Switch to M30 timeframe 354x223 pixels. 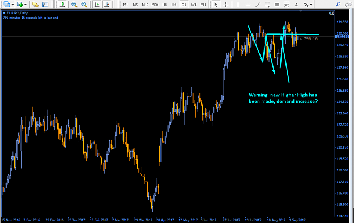155,5
